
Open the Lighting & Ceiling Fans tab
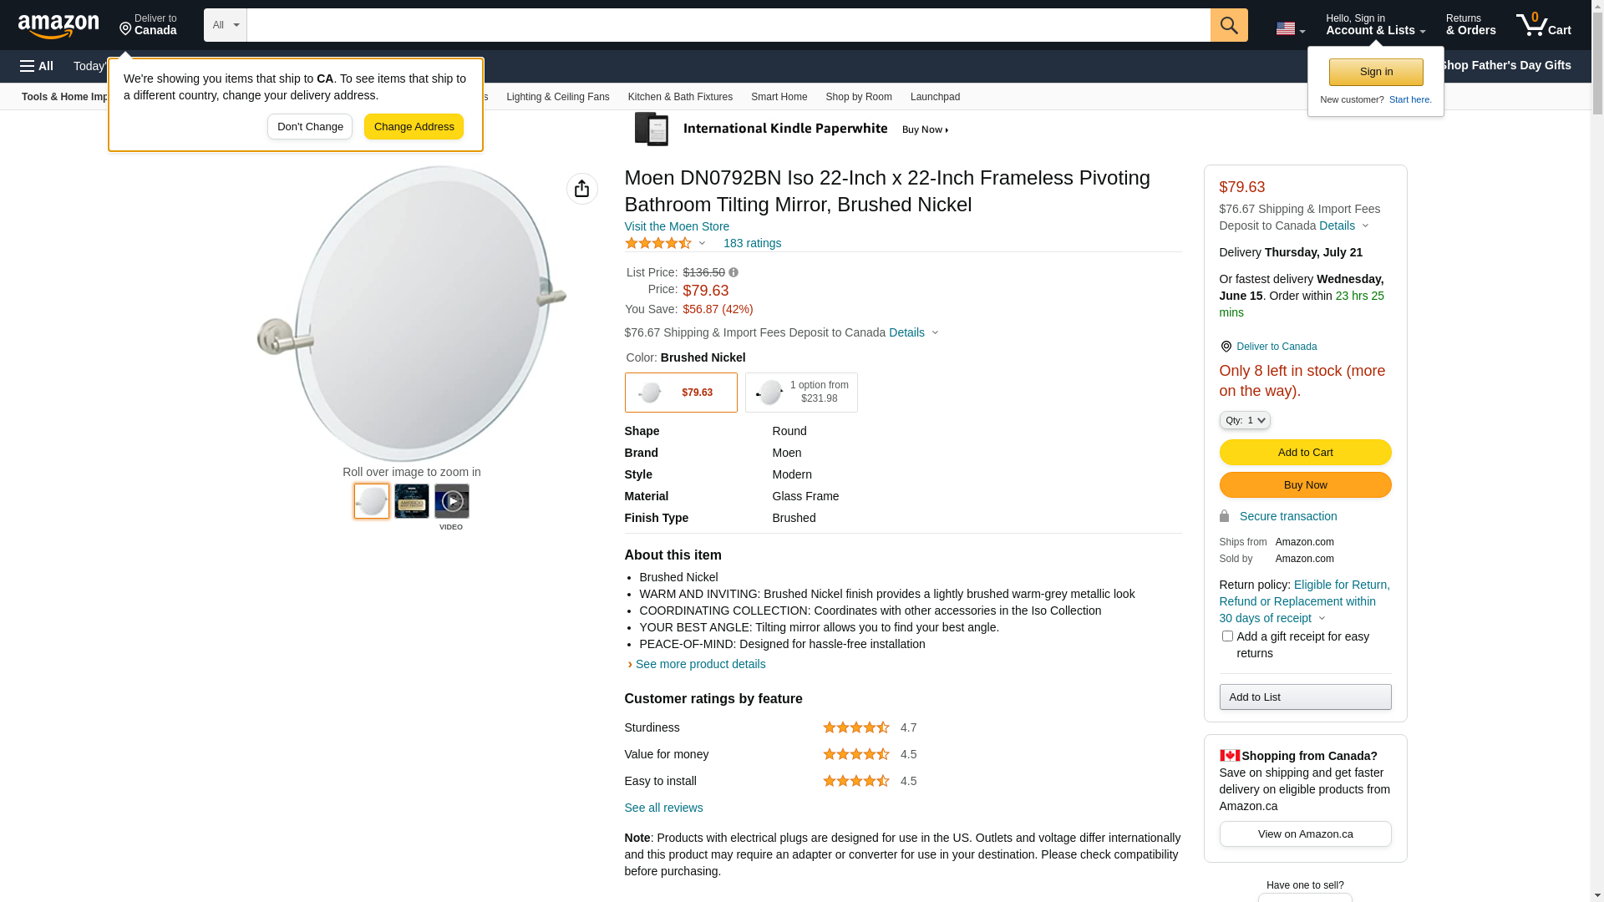pos(557,97)
